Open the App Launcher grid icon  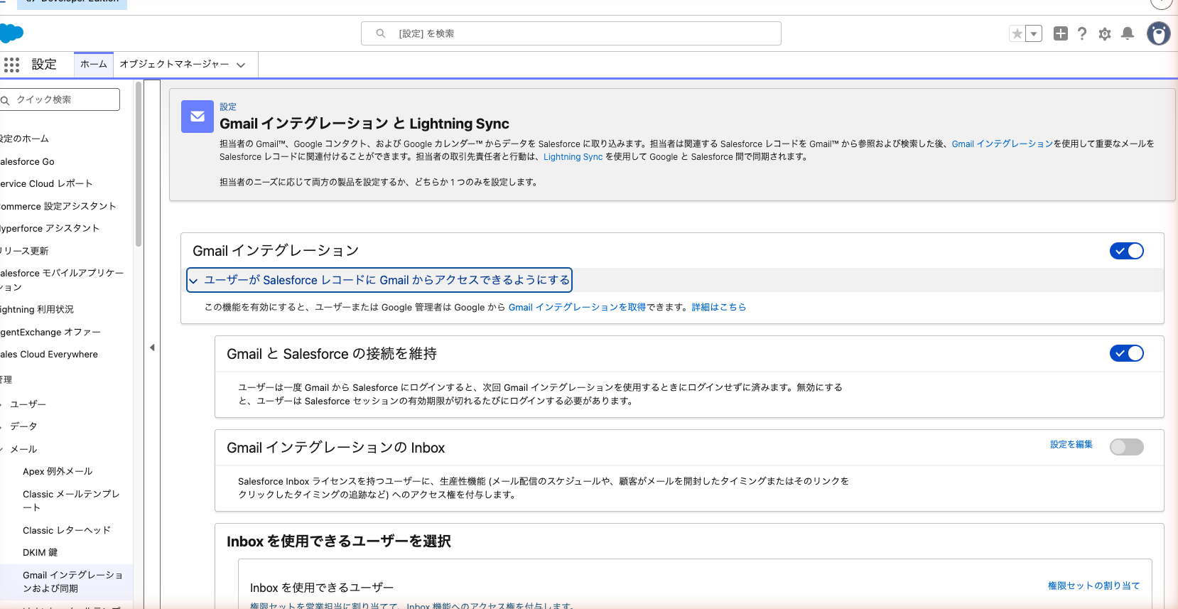[x=11, y=65]
